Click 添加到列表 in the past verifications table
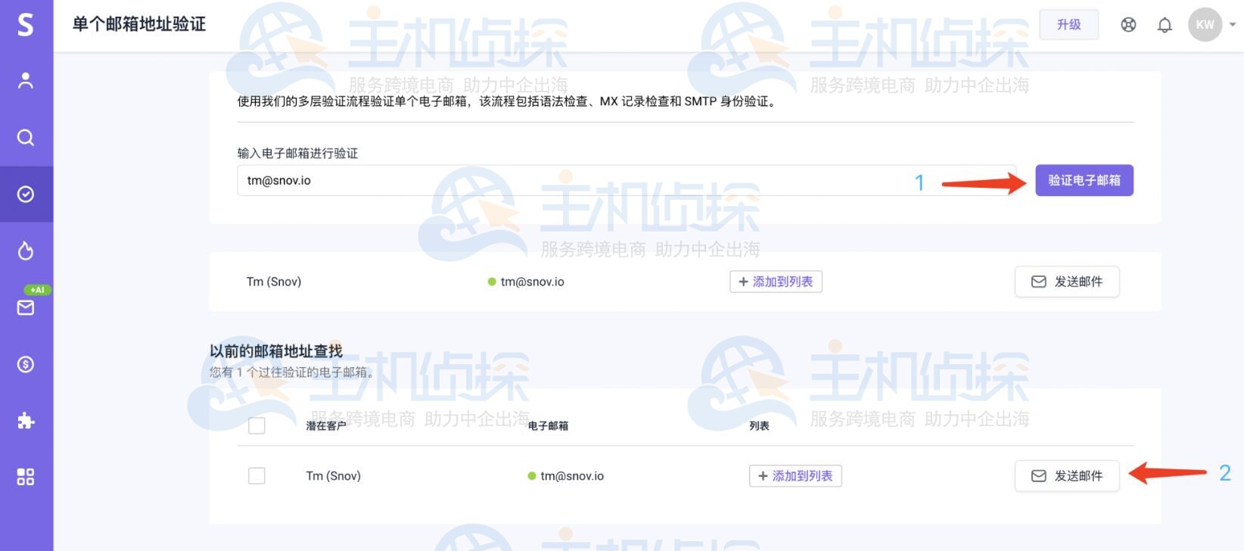The width and height of the screenshot is (1244, 551). 795,476
